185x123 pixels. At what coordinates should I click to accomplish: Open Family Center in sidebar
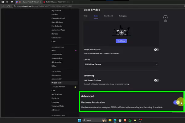[57, 26]
